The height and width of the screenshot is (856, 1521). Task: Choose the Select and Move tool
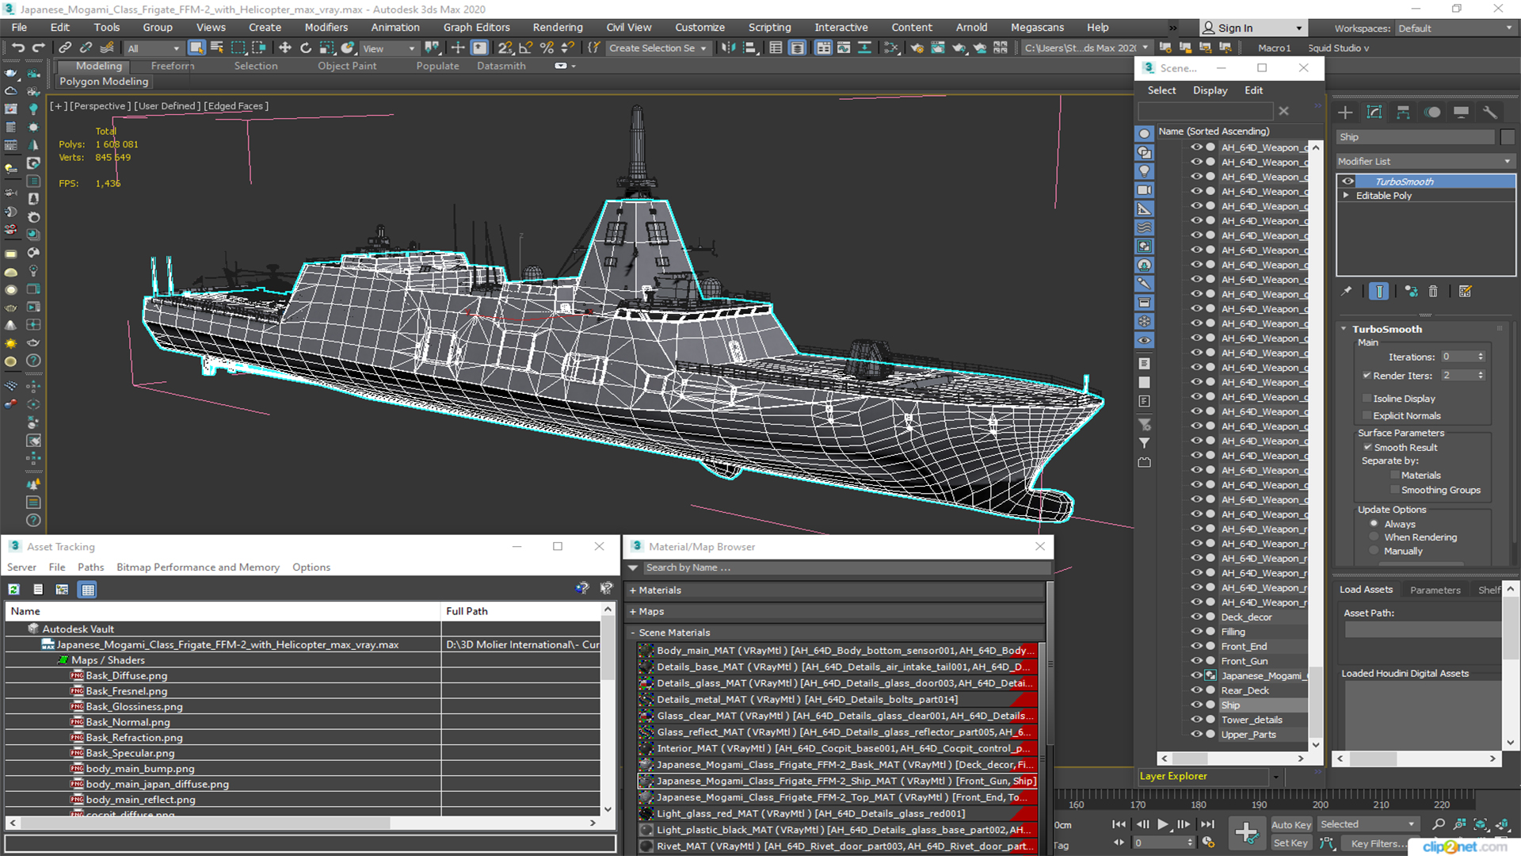tap(285, 48)
